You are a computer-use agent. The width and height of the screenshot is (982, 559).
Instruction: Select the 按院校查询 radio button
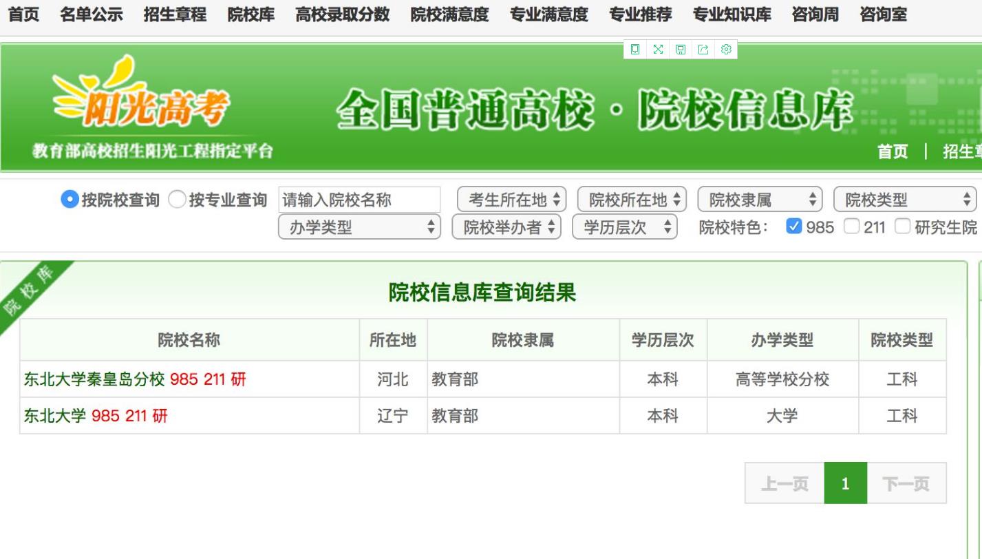tap(70, 200)
